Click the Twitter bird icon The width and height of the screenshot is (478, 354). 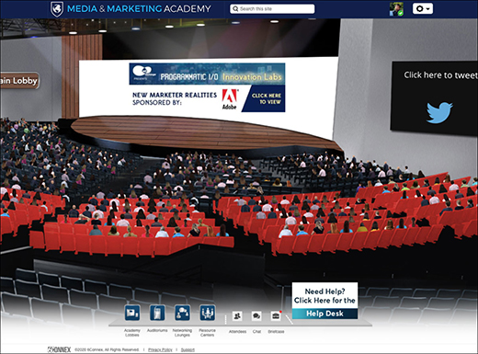point(439,112)
